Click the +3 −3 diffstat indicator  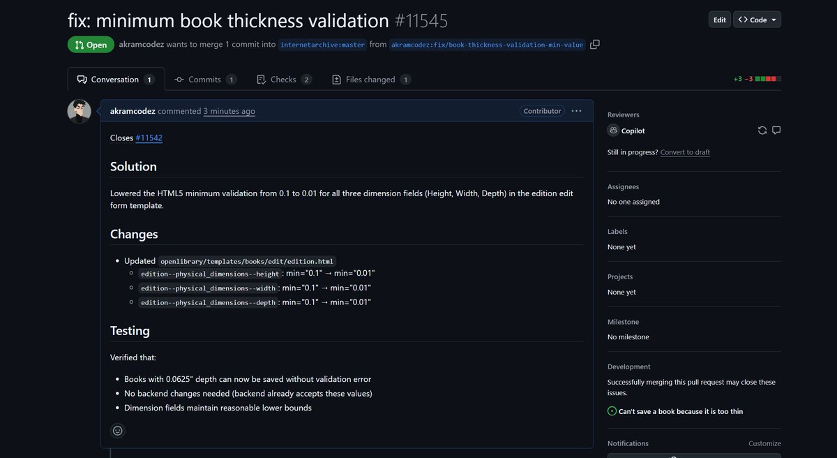pyautogui.click(x=757, y=79)
